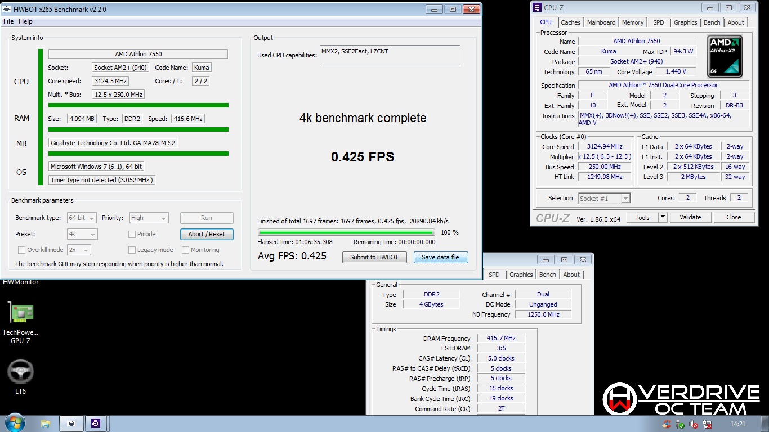Open the Windows Start menu orb
Viewport: 769px width, 432px height.
click(15, 423)
